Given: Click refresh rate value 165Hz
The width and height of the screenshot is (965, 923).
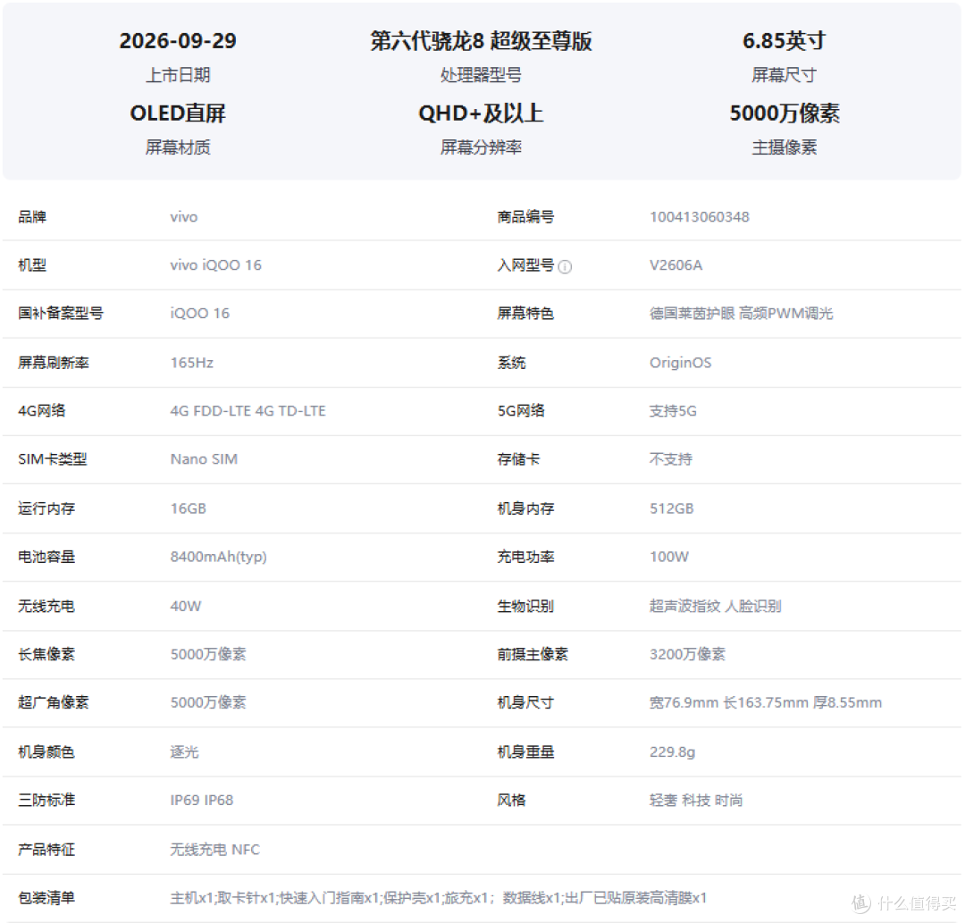Looking at the screenshot, I should (191, 363).
